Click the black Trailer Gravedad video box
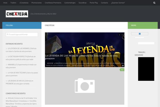This screenshot has width=160, height=107. pyautogui.click(x=146, y=69)
